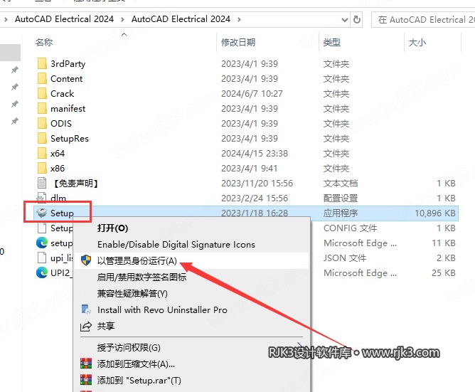This screenshot has height=392, width=475.
Task: Choose Enable/Disable Digital Signature Icons
Action: [x=176, y=244]
